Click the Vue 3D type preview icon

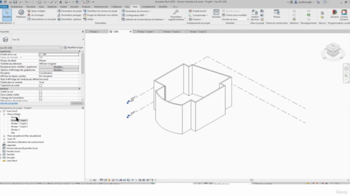tap(5, 40)
